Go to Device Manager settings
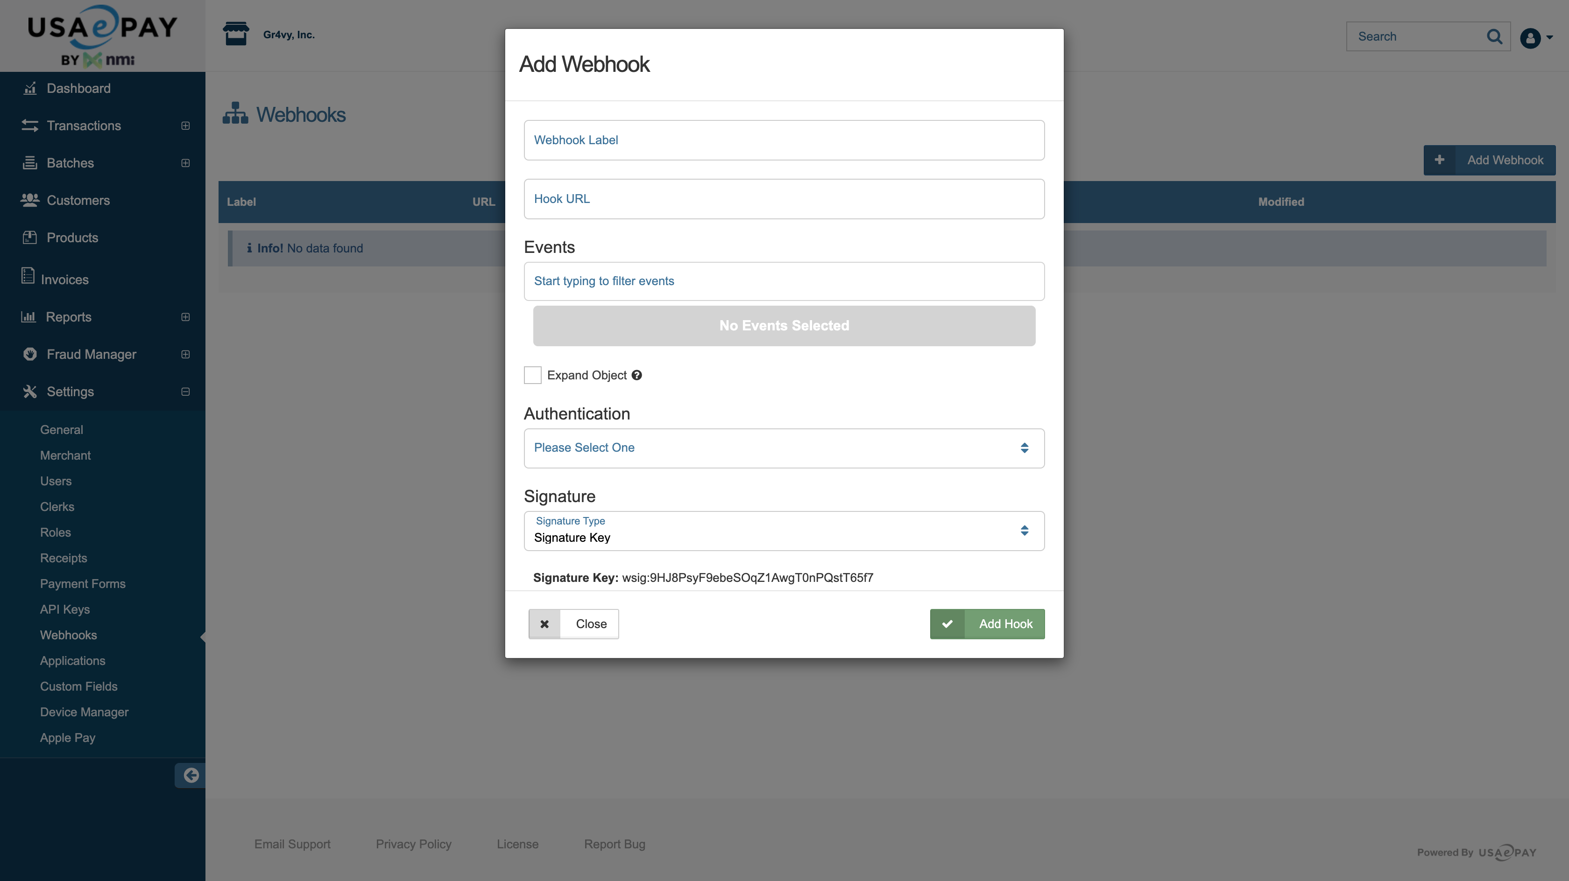The height and width of the screenshot is (881, 1569). pyautogui.click(x=84, y=712)
